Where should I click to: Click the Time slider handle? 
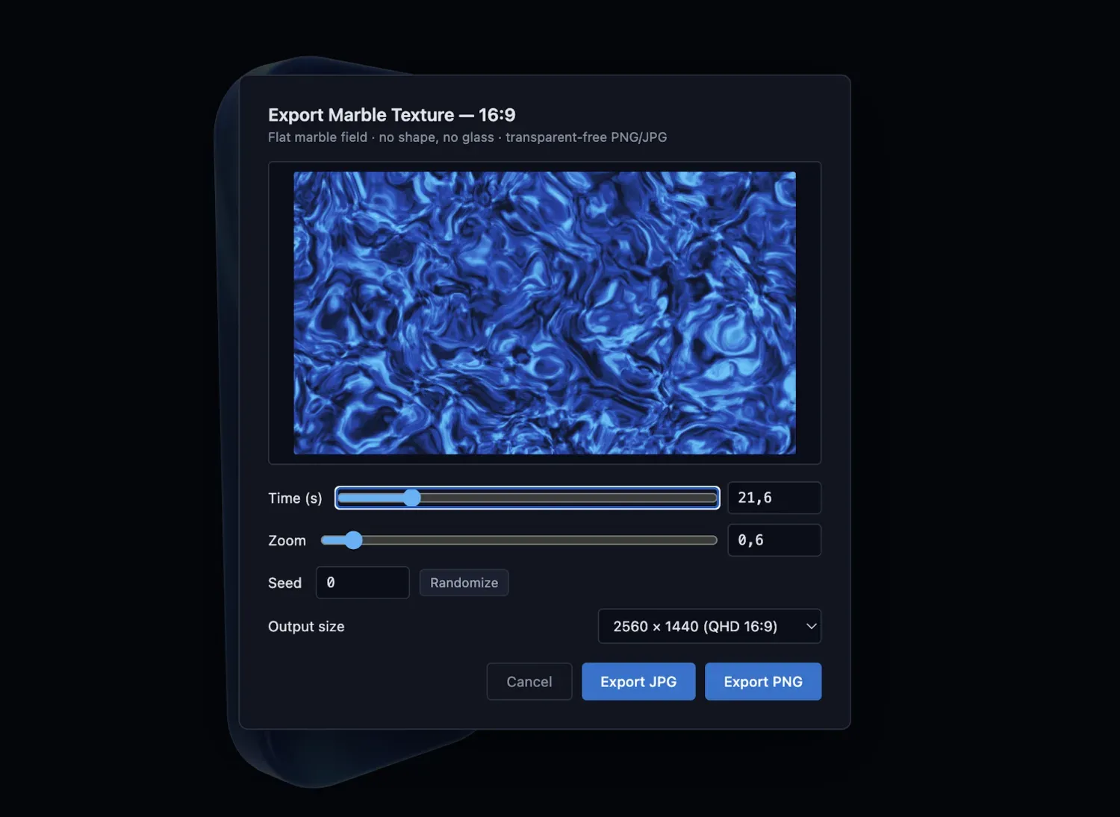click(411, 498)
